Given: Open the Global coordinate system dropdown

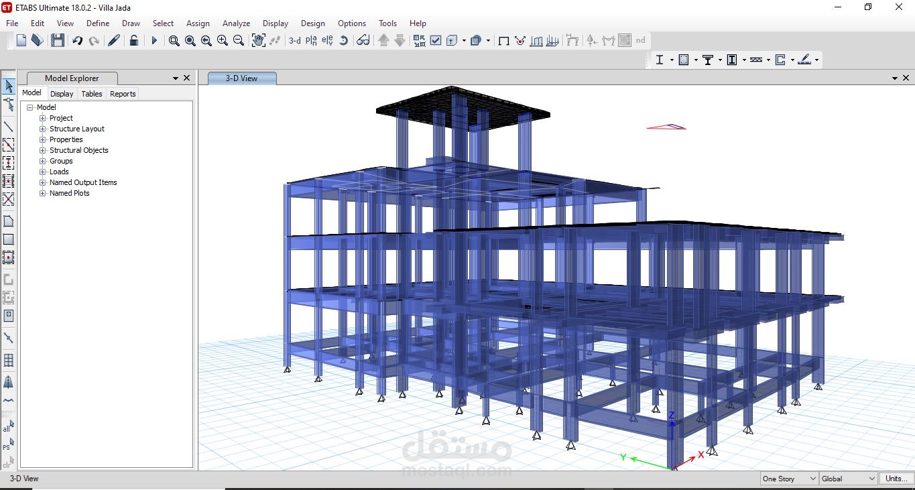Looking at the screenshot, I should click(848, 479).
